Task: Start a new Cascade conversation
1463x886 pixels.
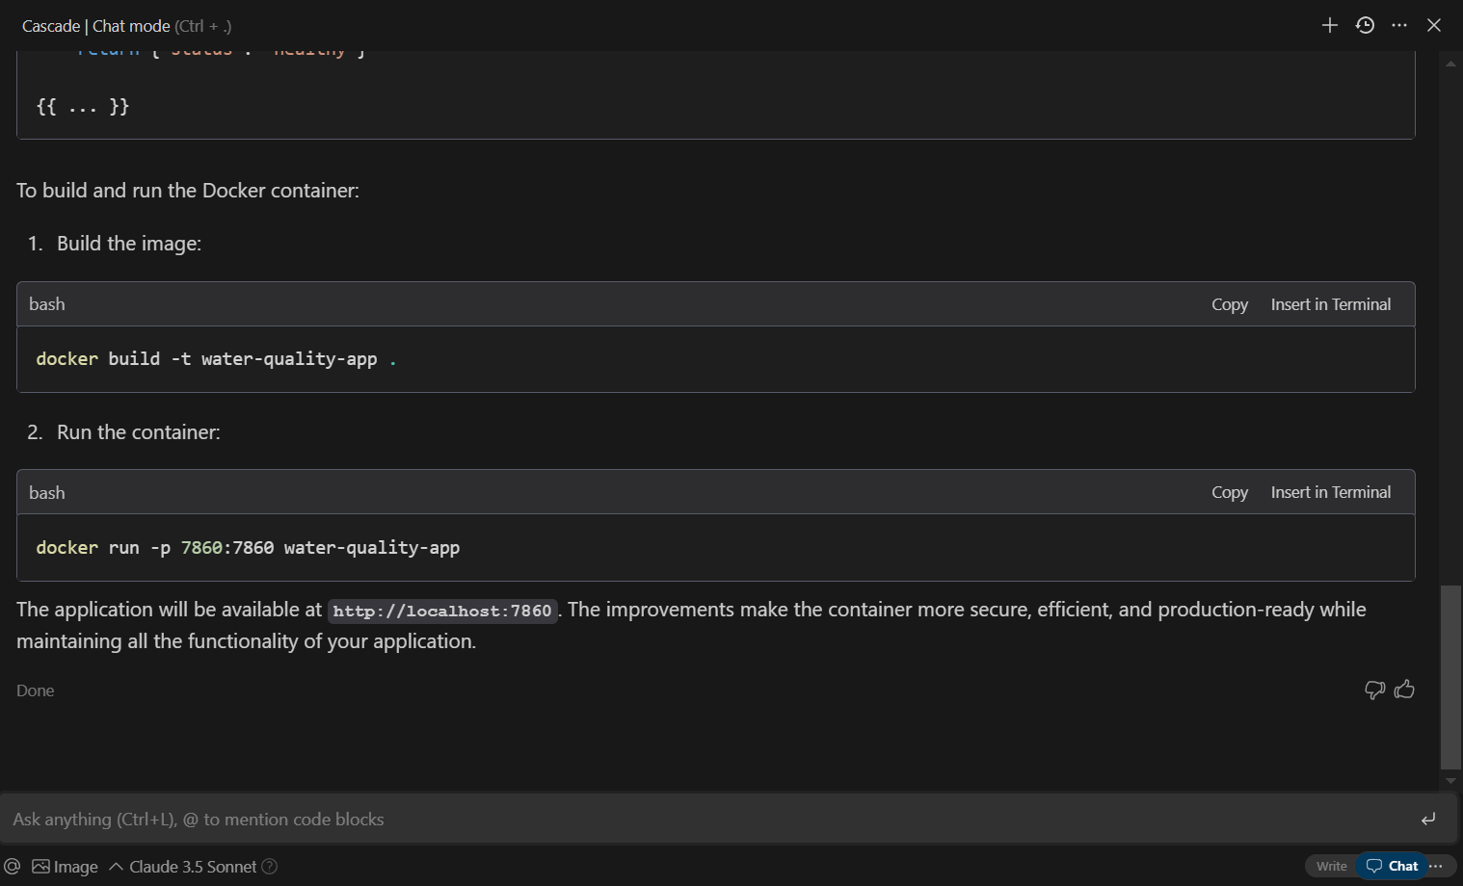Action: [x=1329, y=25]
